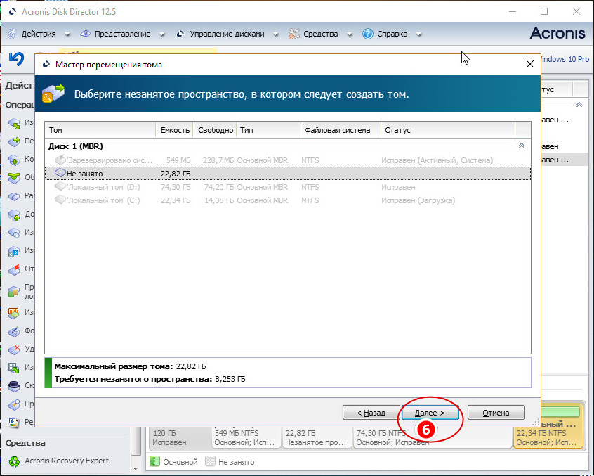The height and width of the screenshot is (476, 594).
Task: Select the Merge volume icon in sidebar
Action: click(x=14, y=178)
